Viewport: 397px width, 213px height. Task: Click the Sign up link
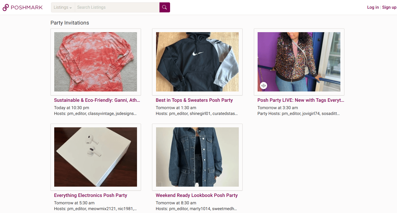(389, 7)
